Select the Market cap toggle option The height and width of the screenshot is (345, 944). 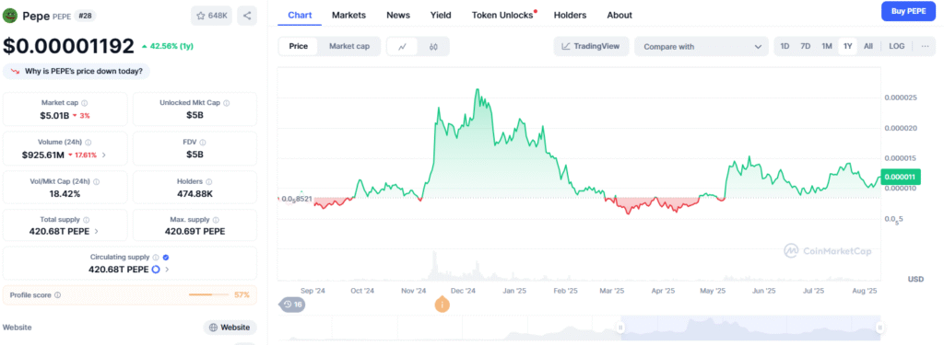(x=349, y=46)
